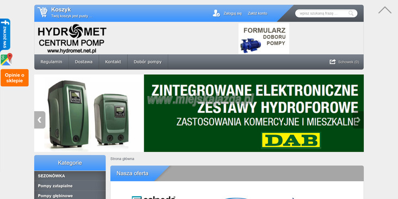Open the shopping cart icon
Viewport: 398px width, 199px height.
pos(42,12)
